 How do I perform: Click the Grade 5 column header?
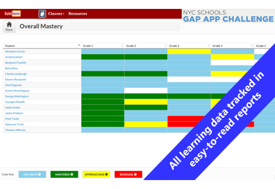[x=261, y=46]
